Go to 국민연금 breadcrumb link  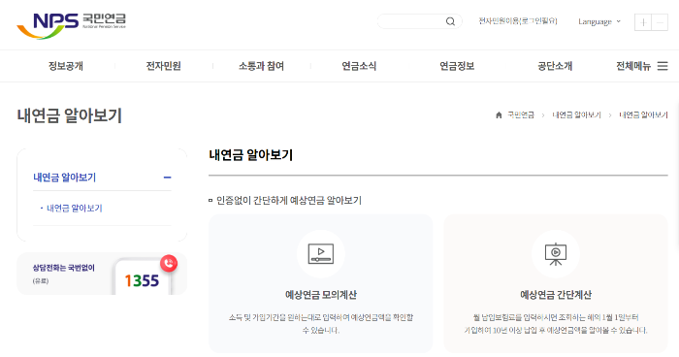click(x=521, y=114)
